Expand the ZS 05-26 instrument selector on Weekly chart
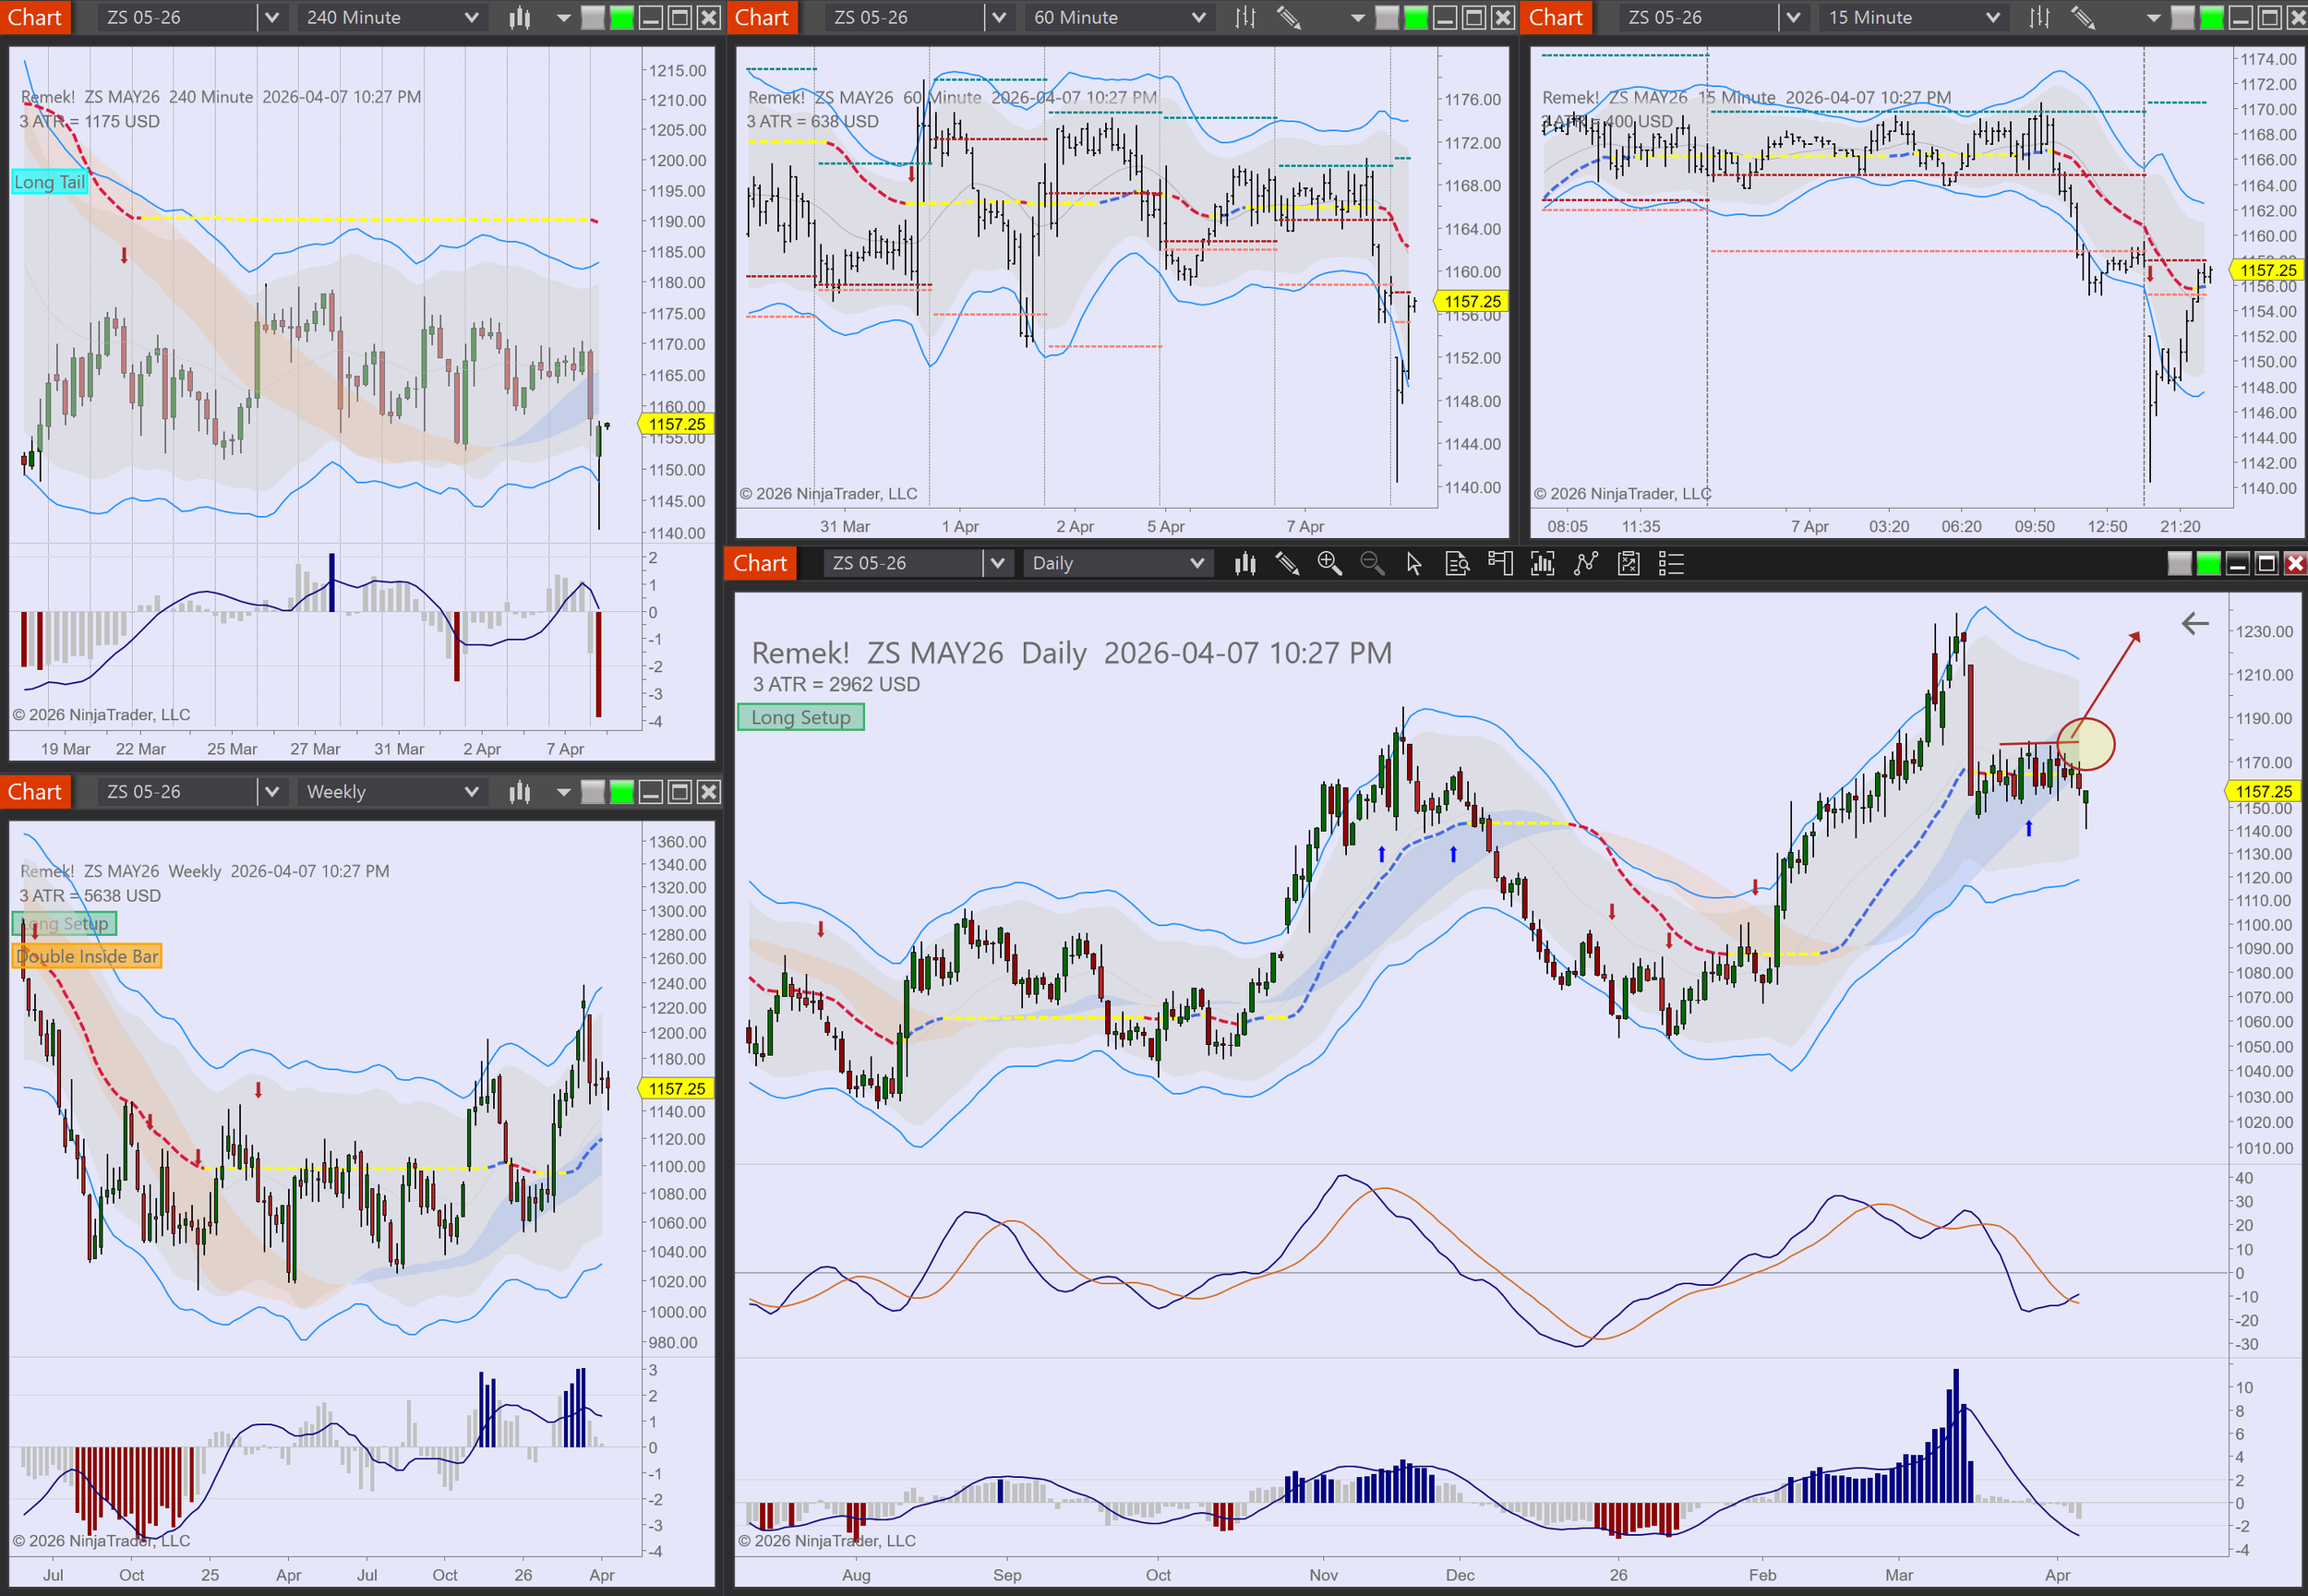The image size is (2308, 1596). point(271,792)
